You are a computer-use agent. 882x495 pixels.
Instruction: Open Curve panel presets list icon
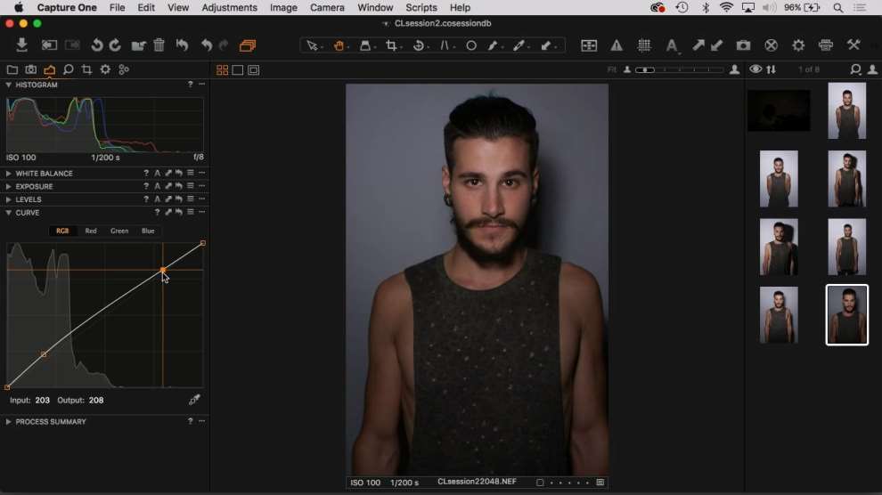pyautogui.click(x=191, y=213)
